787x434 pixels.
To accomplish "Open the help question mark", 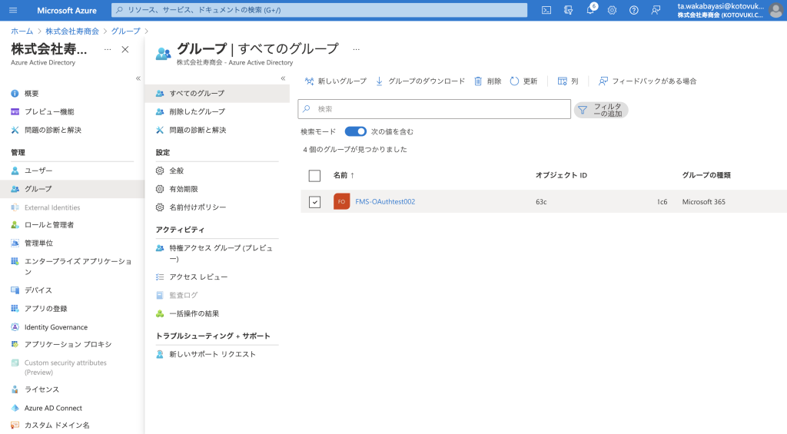I will (634, 10).
